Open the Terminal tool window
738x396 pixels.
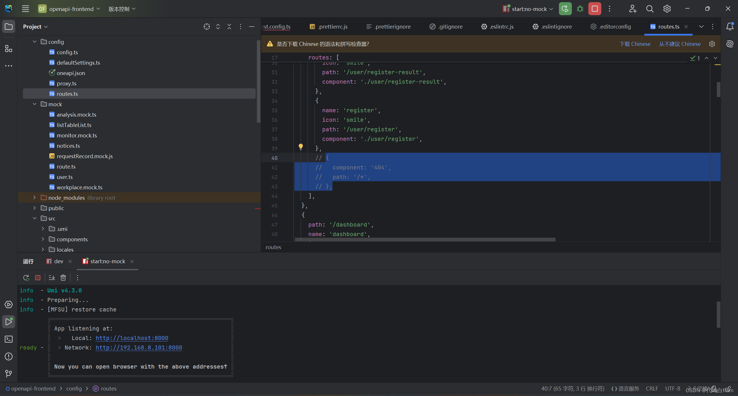click(9, 339)
